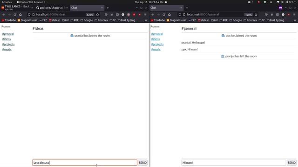The image size is (298, 167).
Task: Open a new tab in the left window
Action: (108, 8)
